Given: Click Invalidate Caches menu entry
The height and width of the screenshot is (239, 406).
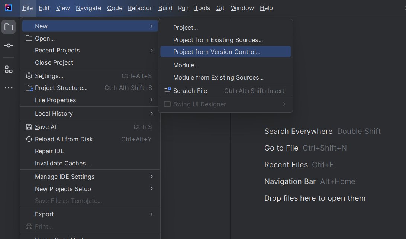Looking at the screenshot, I should (62, 163).
